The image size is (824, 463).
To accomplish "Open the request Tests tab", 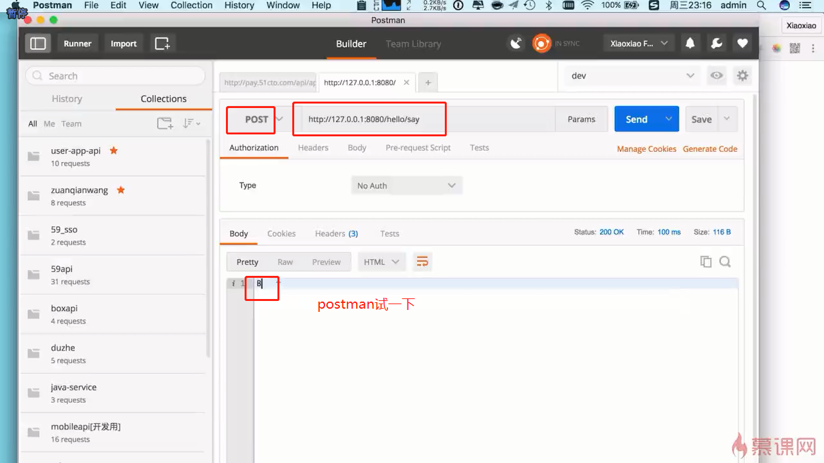I will (479, 147).
